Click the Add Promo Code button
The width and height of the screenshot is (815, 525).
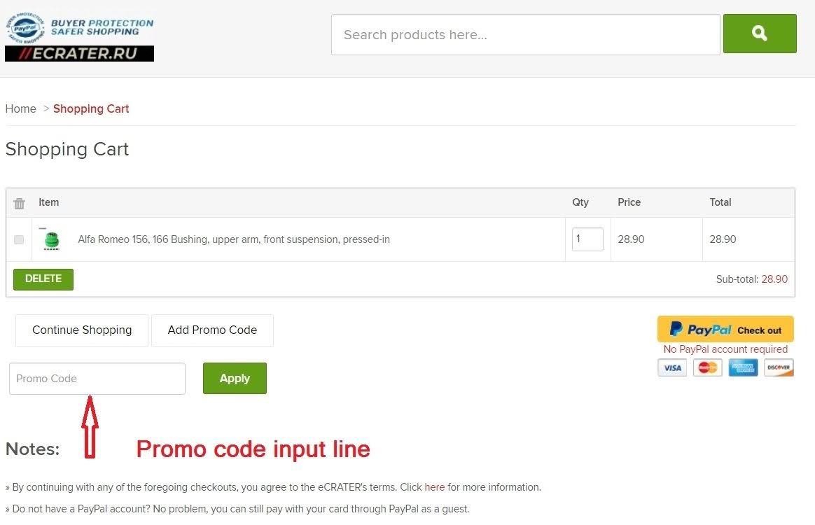pos(212,330)
